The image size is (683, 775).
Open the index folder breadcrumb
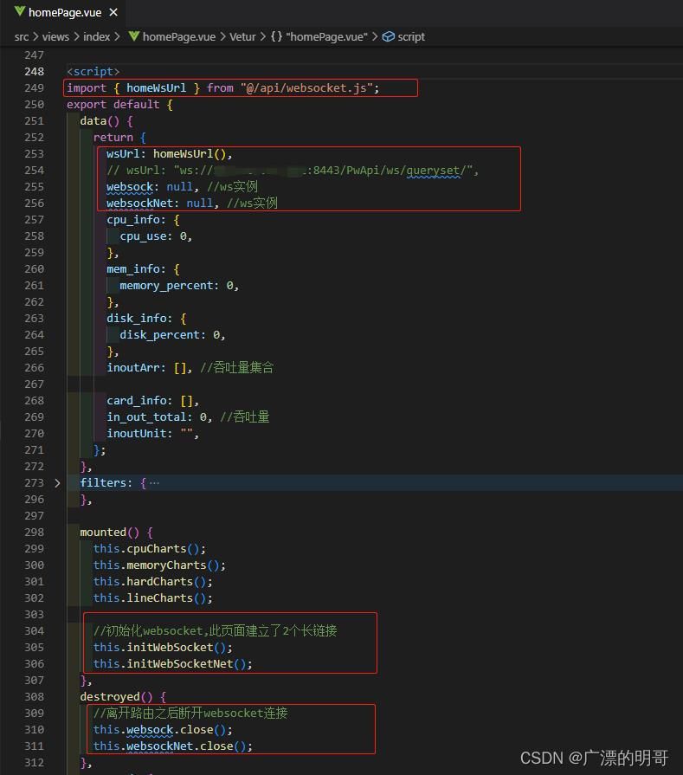[x=97, y=36]
